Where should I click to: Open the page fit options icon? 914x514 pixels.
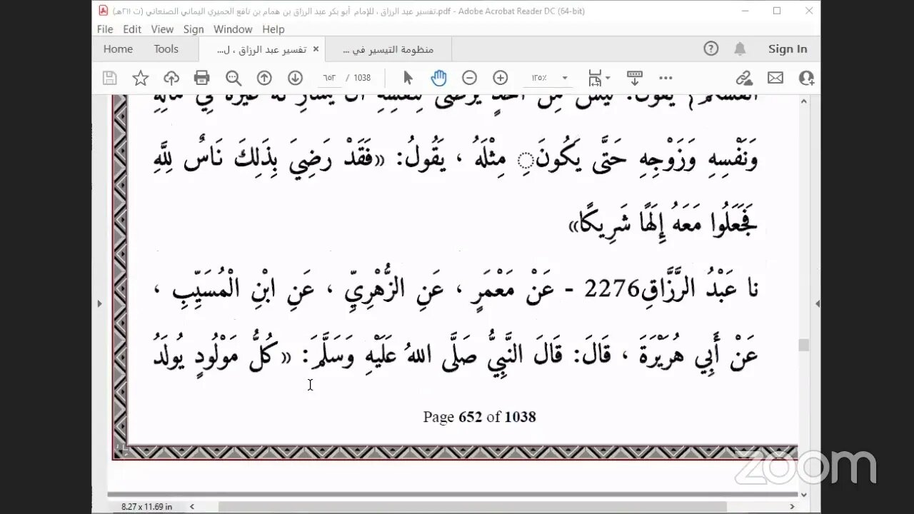pyautogui.click(x=598, y=78)
